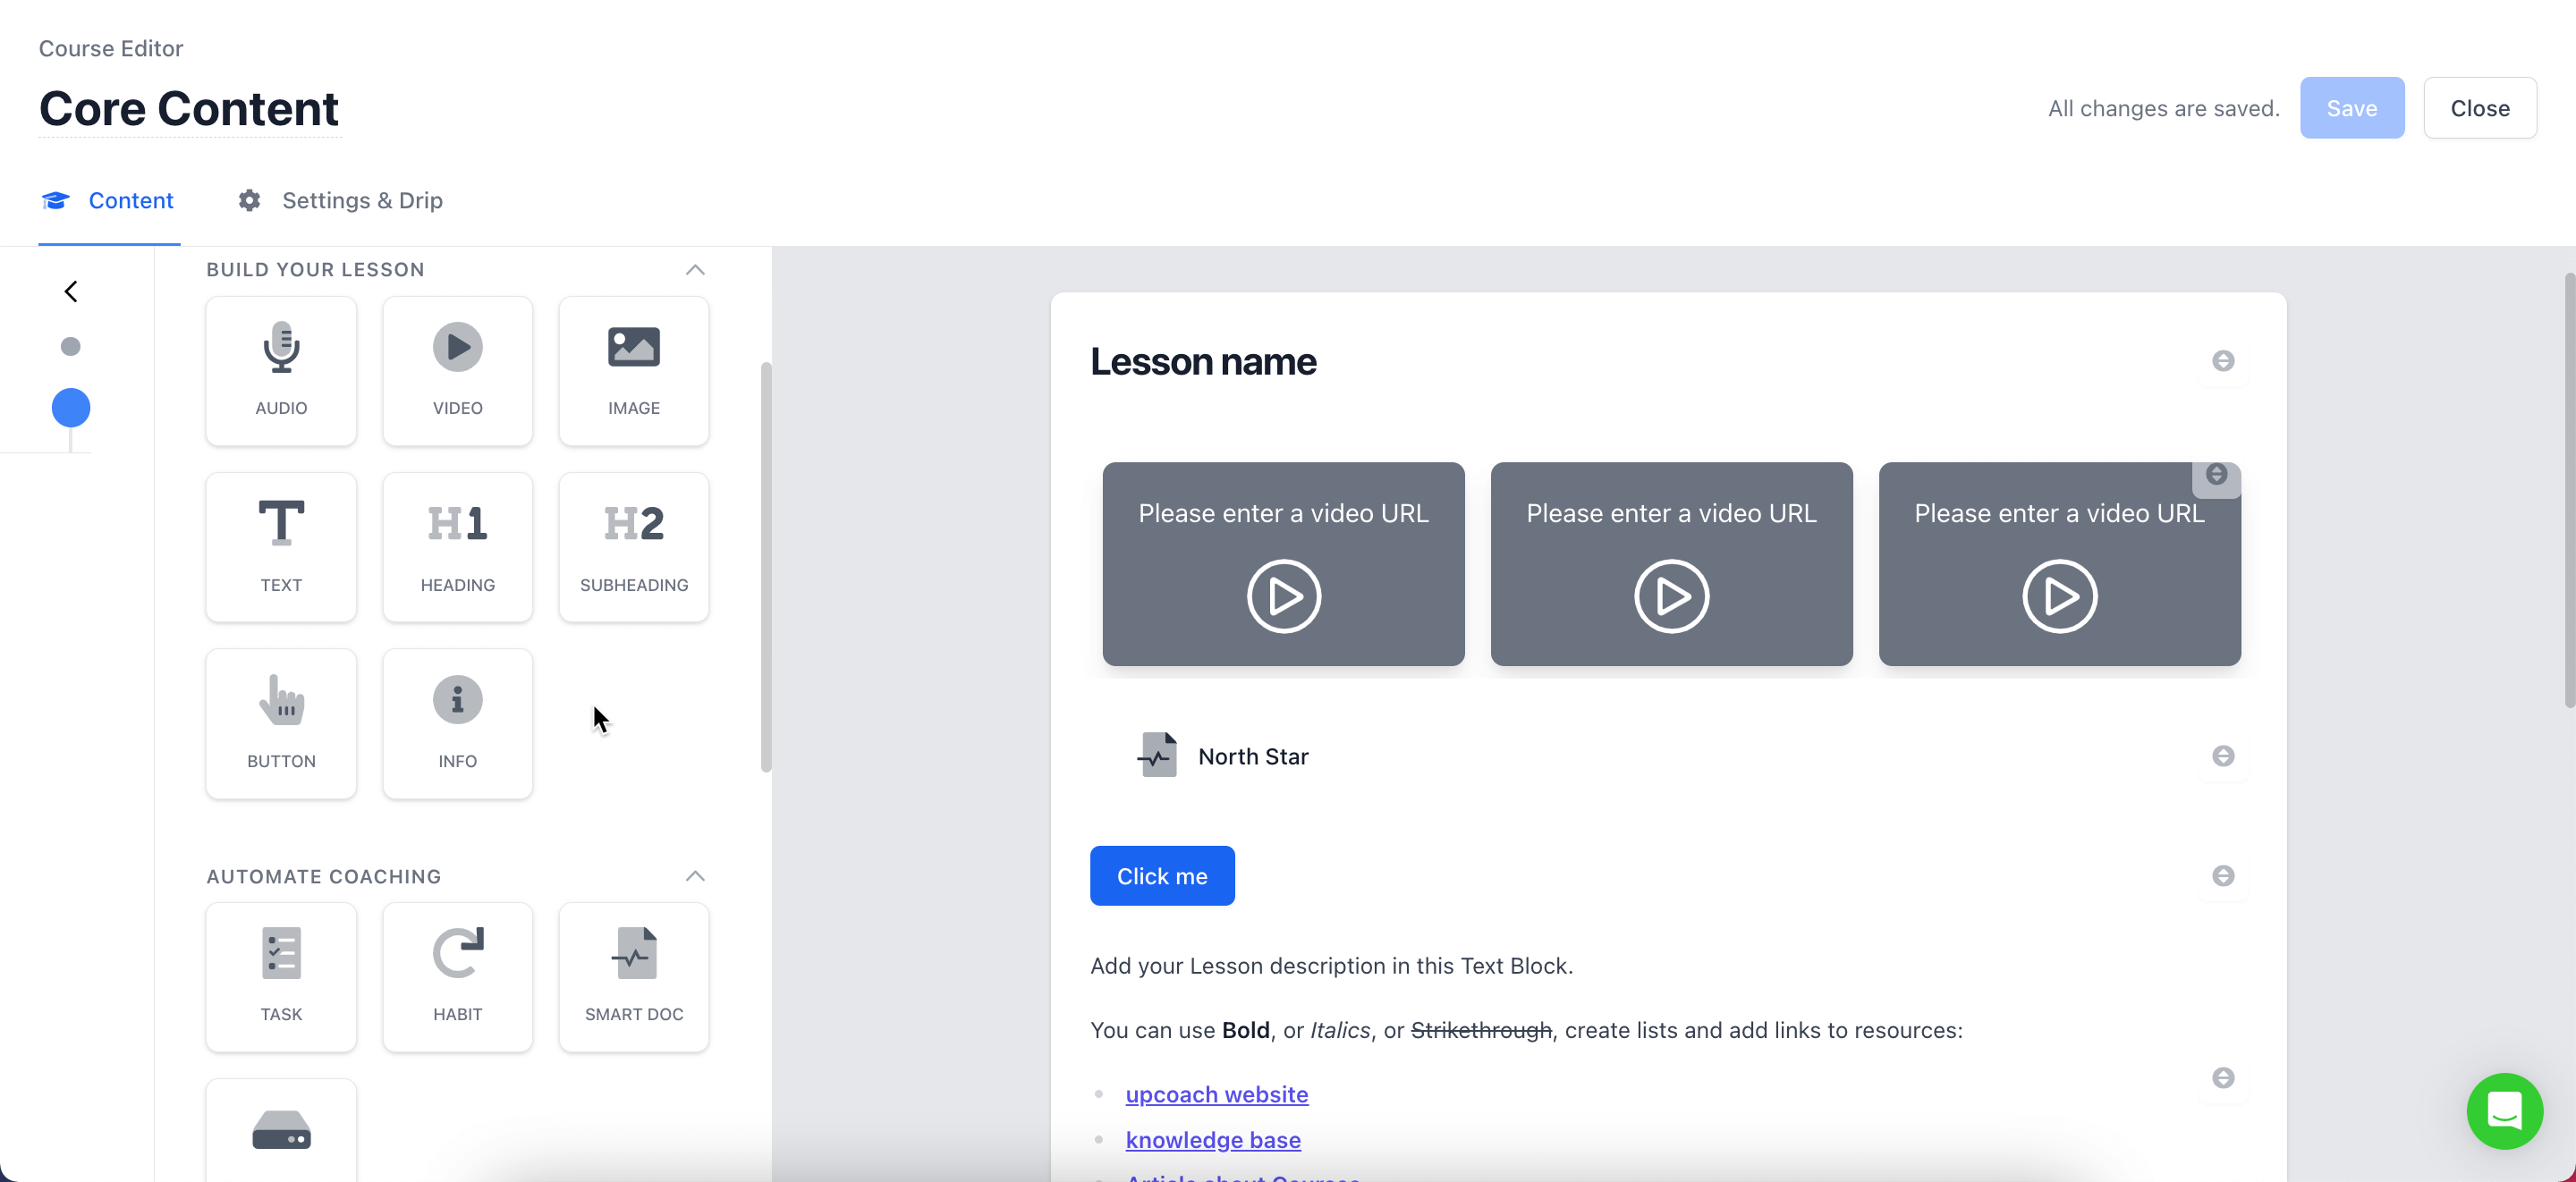
Task: Collapse the Automate Coaching section
Action: tap(695, 876)
